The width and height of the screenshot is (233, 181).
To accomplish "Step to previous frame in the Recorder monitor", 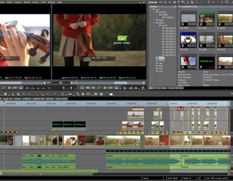I will pos(93,88).
